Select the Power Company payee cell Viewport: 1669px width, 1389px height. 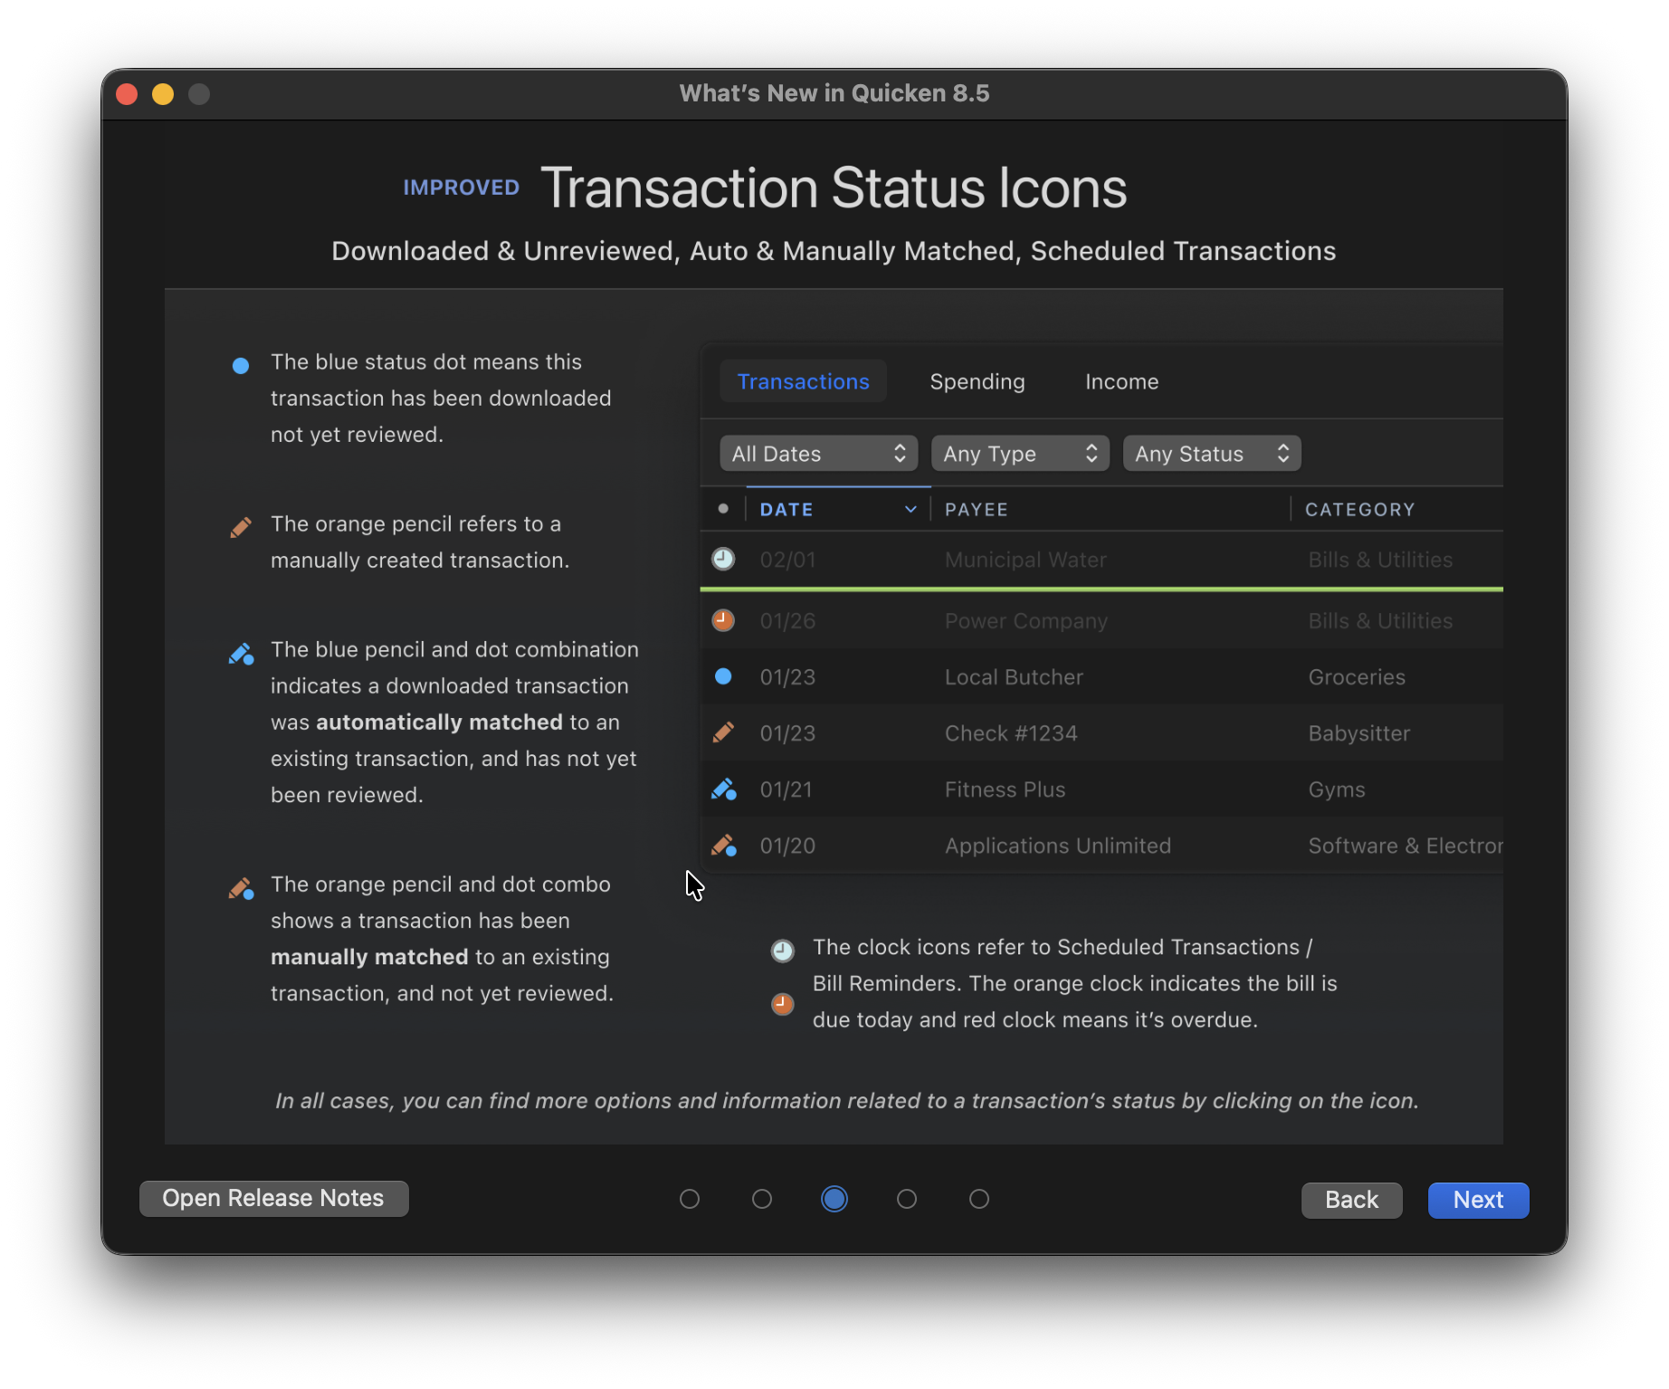[x=1026, y=621]
